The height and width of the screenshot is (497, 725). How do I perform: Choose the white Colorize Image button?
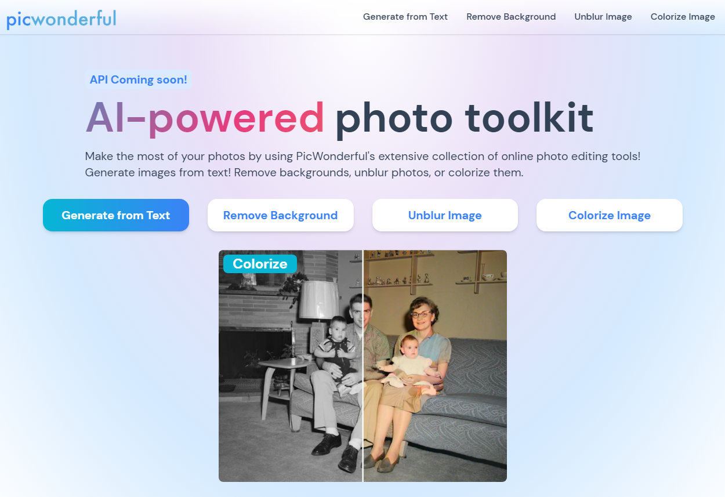coord(610,215)
